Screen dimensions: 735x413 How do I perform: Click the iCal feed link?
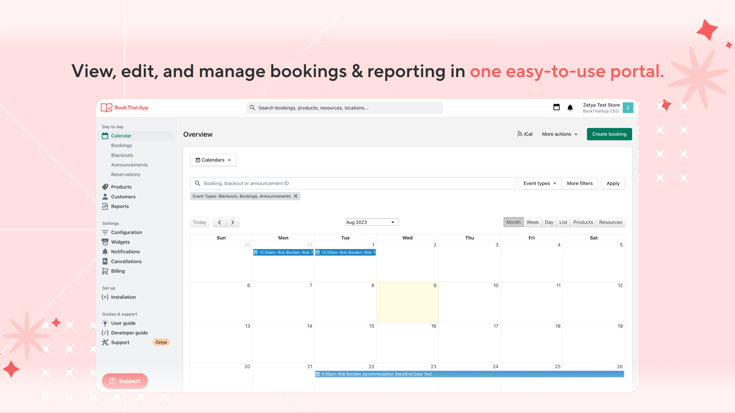click(x=525, y=134)
